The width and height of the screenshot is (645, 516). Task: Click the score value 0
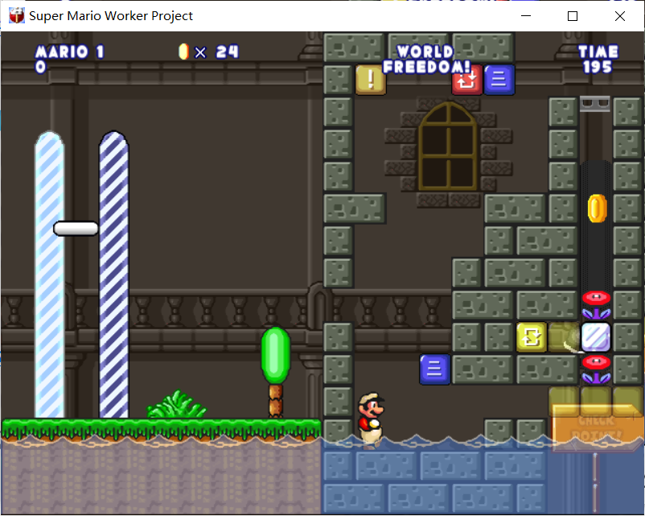point(40,67)
